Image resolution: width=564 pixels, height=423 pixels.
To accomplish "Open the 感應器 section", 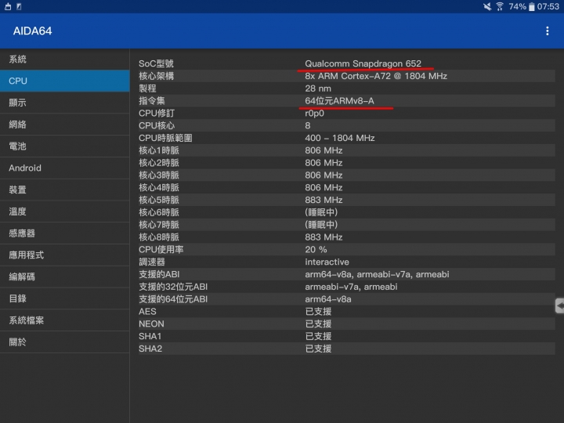I will coord(65,233).
